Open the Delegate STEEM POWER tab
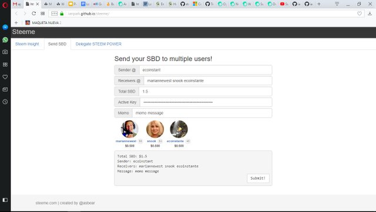Screen dimensions: 376x212 coord(99,44)
